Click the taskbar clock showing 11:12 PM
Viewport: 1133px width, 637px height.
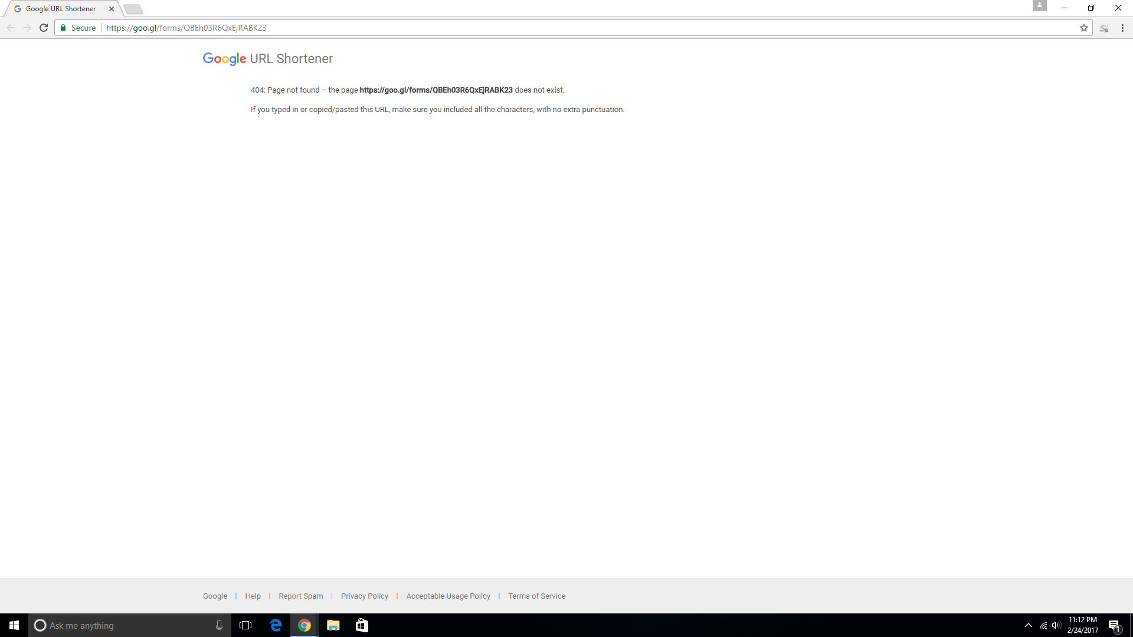pos(1083,625)
